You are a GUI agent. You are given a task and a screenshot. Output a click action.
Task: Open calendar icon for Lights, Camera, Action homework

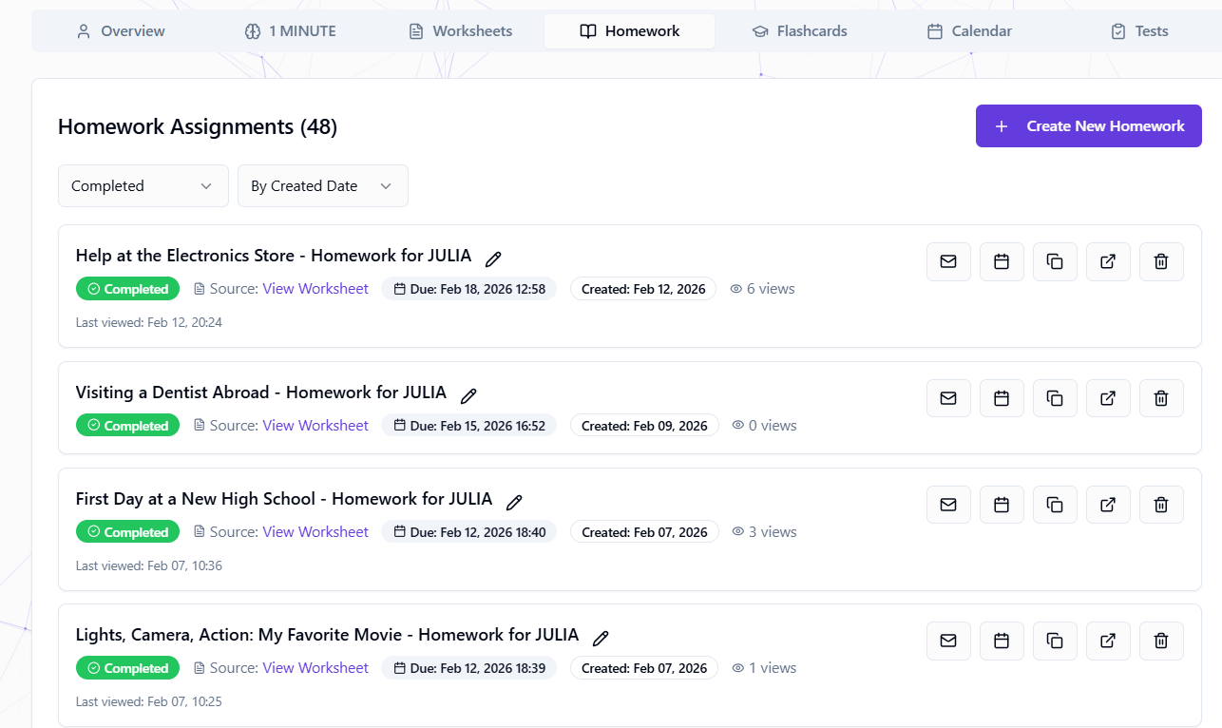coord(1002,641)
